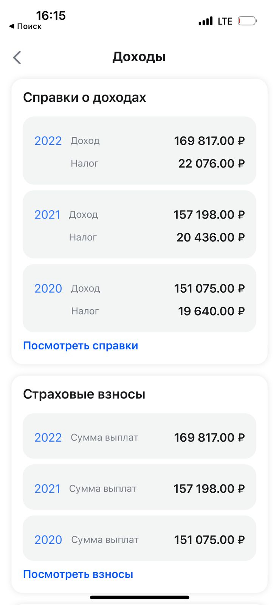279x605 pixels.
Task: Open the 2021 Сумма выплат row
Action: [139, 487]
